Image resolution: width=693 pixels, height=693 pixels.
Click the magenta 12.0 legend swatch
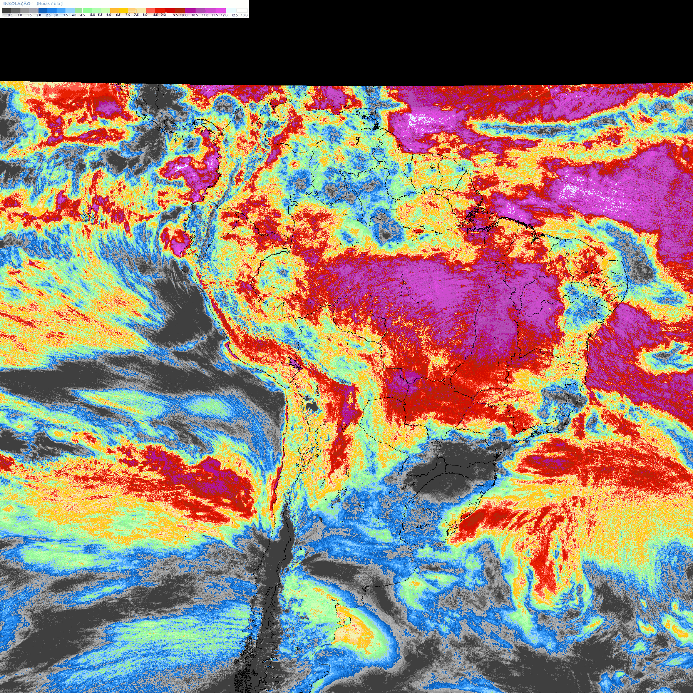click(221, 10)
